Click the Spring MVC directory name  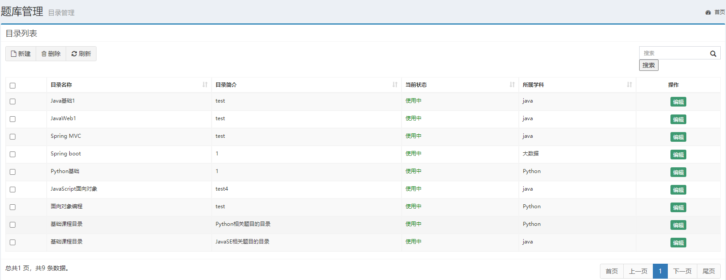pos(66,136)
